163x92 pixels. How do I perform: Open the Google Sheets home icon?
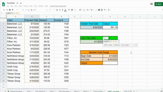tap(4, 4)
